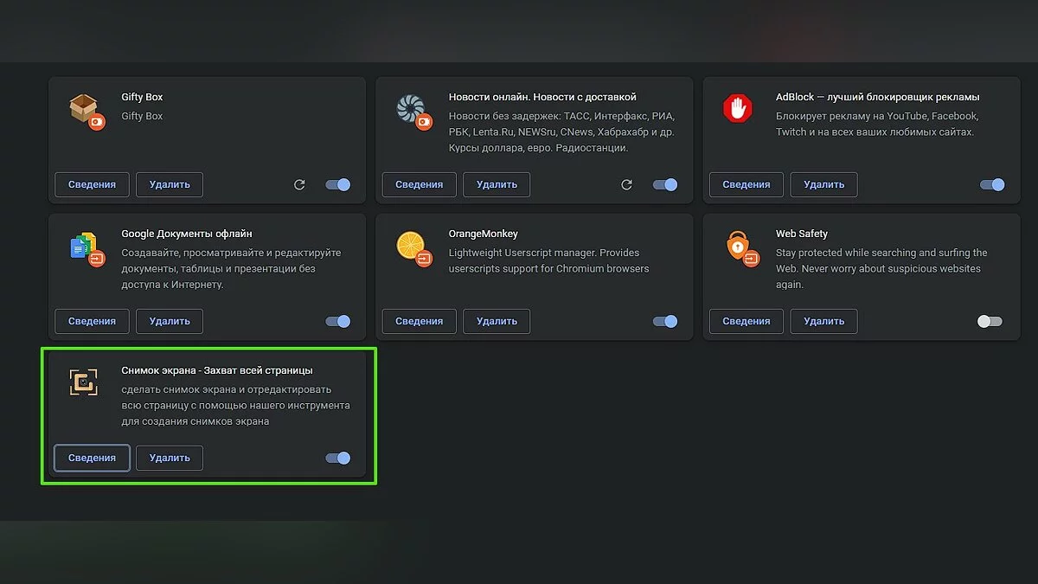Screen dimensions: 1038x584
Task: Click Удалить on the AdBlock card
Action: (824, 184)
